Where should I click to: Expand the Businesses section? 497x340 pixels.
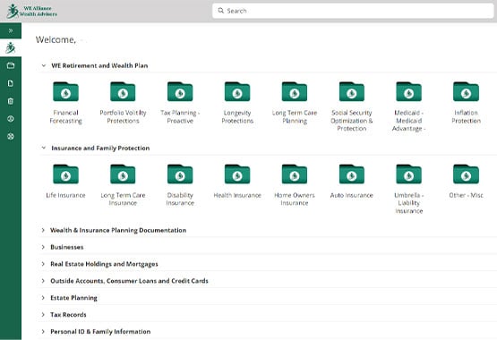[x=43, y=247]
